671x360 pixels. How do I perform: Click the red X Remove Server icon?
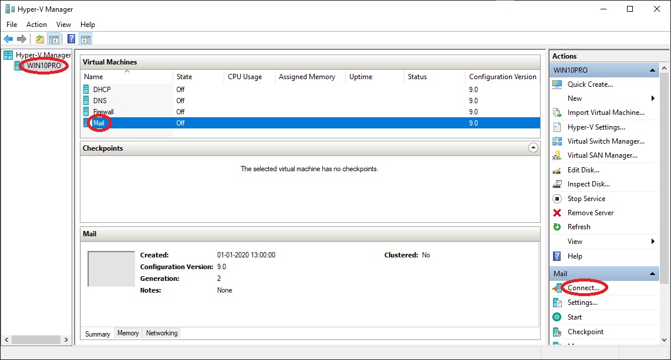pos(557,212)
